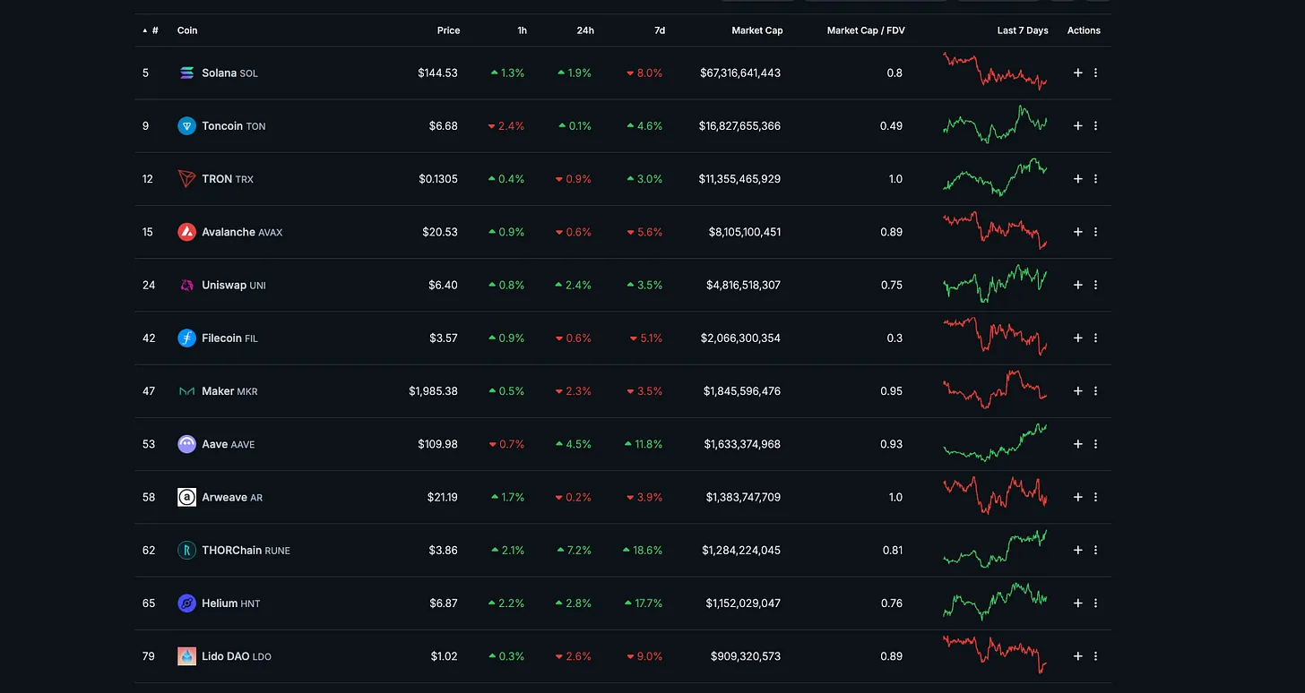Add Maker with its plus icon
1305x693 pixels.
(1078, 391)
